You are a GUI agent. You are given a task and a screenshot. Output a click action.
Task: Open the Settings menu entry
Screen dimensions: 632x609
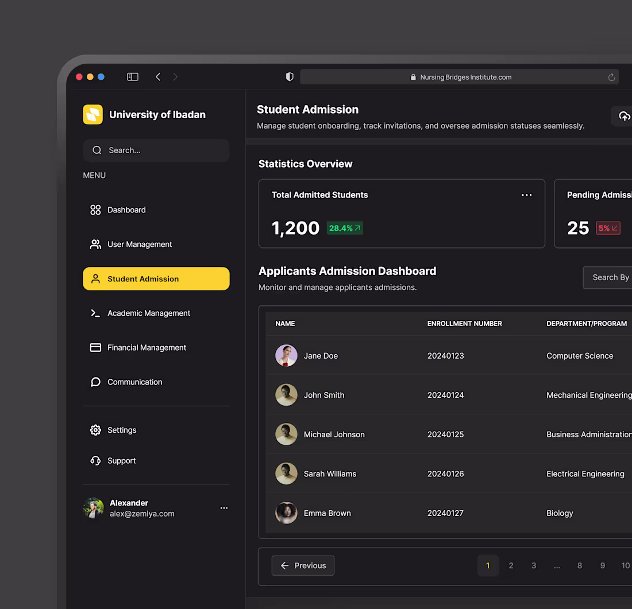point(122,430)
